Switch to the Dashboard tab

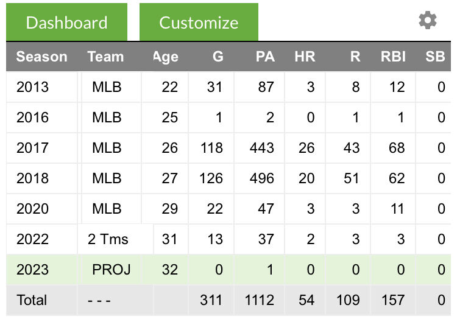pyautogui.click(x=67, y=23)
